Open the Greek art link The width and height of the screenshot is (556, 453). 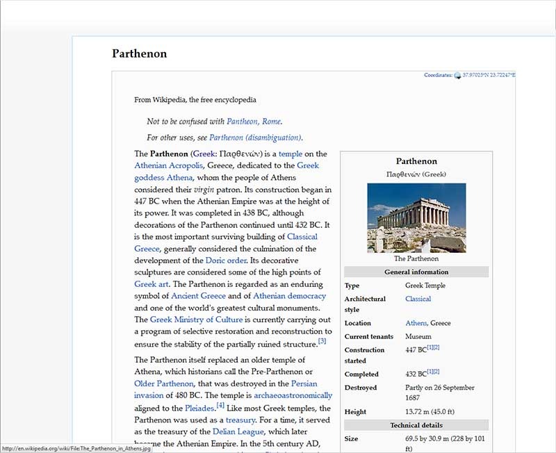tap(152, 284)
